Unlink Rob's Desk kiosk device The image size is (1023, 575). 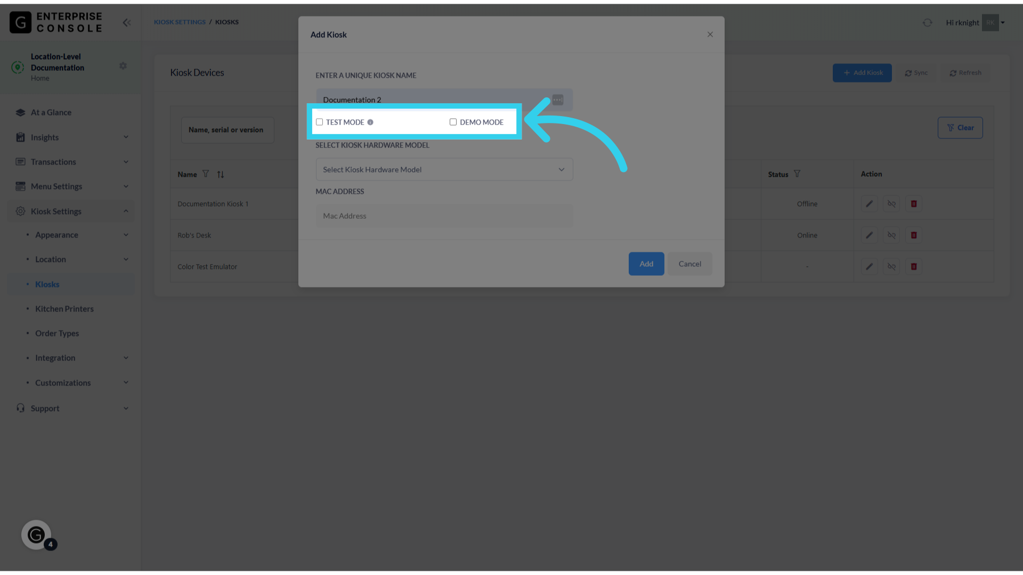click(891, 235)
